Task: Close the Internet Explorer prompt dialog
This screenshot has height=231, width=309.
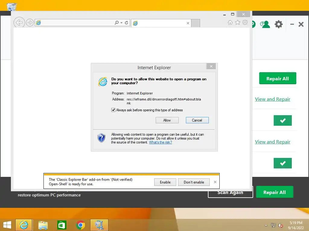Action: point(211,66)
